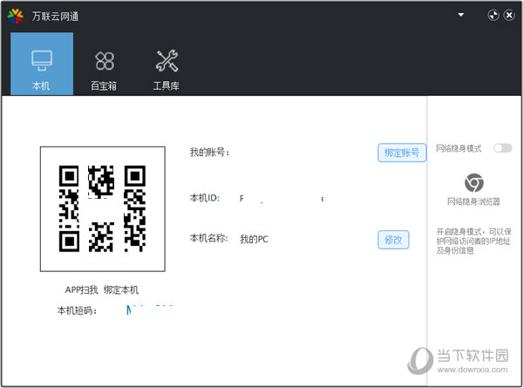Click the 修改 button
The image size is (523, 388).
pos(393,240)
